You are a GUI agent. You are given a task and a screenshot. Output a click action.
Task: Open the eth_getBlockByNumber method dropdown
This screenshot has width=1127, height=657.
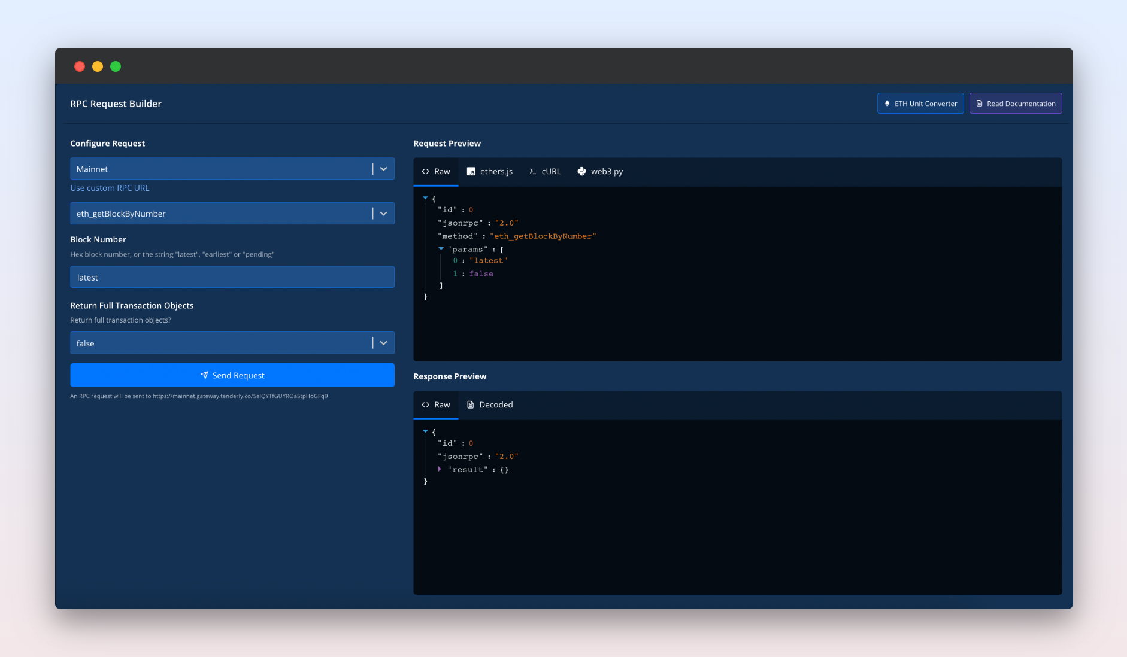coord(383,214)
